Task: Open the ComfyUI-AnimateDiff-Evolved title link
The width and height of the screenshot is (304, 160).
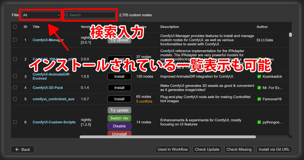Action: click(51, 76)
